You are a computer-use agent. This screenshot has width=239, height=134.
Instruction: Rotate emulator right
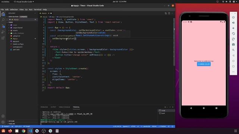click(233, 39)
